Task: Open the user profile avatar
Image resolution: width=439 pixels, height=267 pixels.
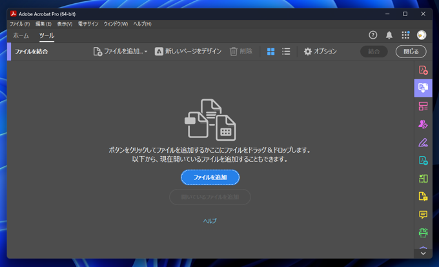Action: pos(422,35)
